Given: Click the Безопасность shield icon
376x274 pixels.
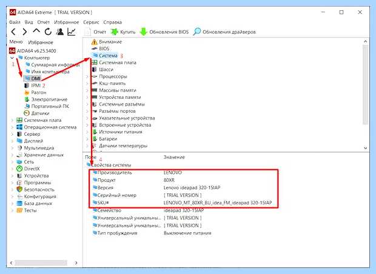Looking at the screenshot, I should click(x=19, y=189).
